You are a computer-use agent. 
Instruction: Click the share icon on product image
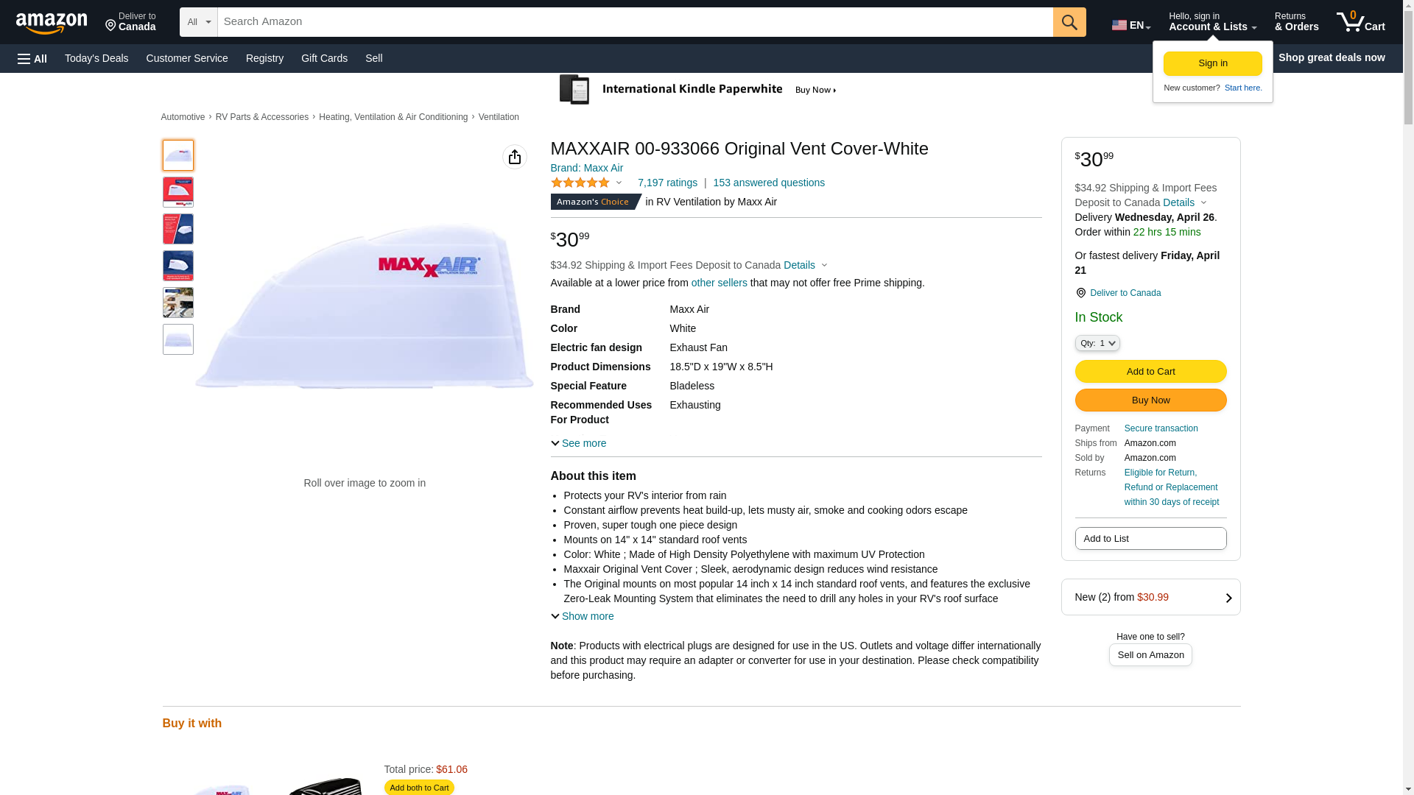(x=515, y=157)
